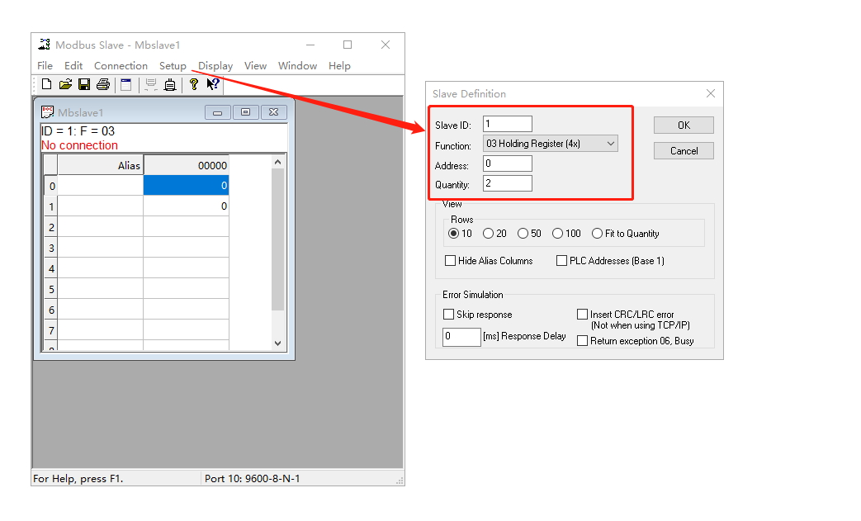The height and width of the screenshot is (521, 861).
Task: Check the Skip response option
Action: tap(449, 315)
